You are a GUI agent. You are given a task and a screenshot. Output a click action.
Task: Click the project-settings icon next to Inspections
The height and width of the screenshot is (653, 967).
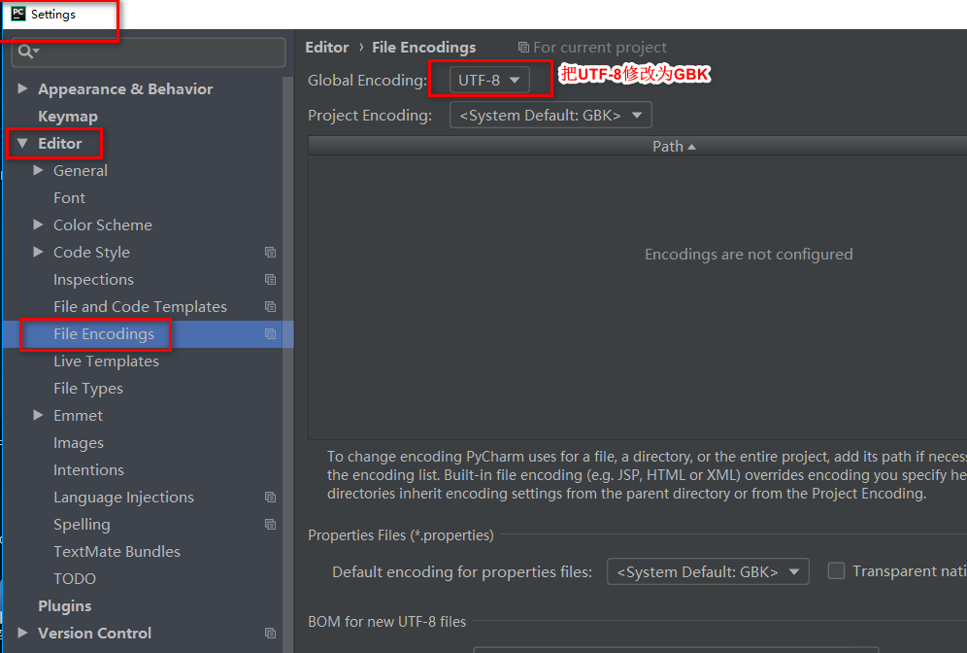click(270, 279)
